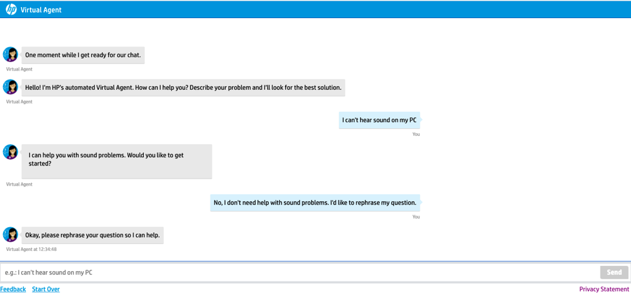Click the "I can't hear sound on my PC" bubble
The width and height of the screenshot is (631, 295).
click(379, 120)
